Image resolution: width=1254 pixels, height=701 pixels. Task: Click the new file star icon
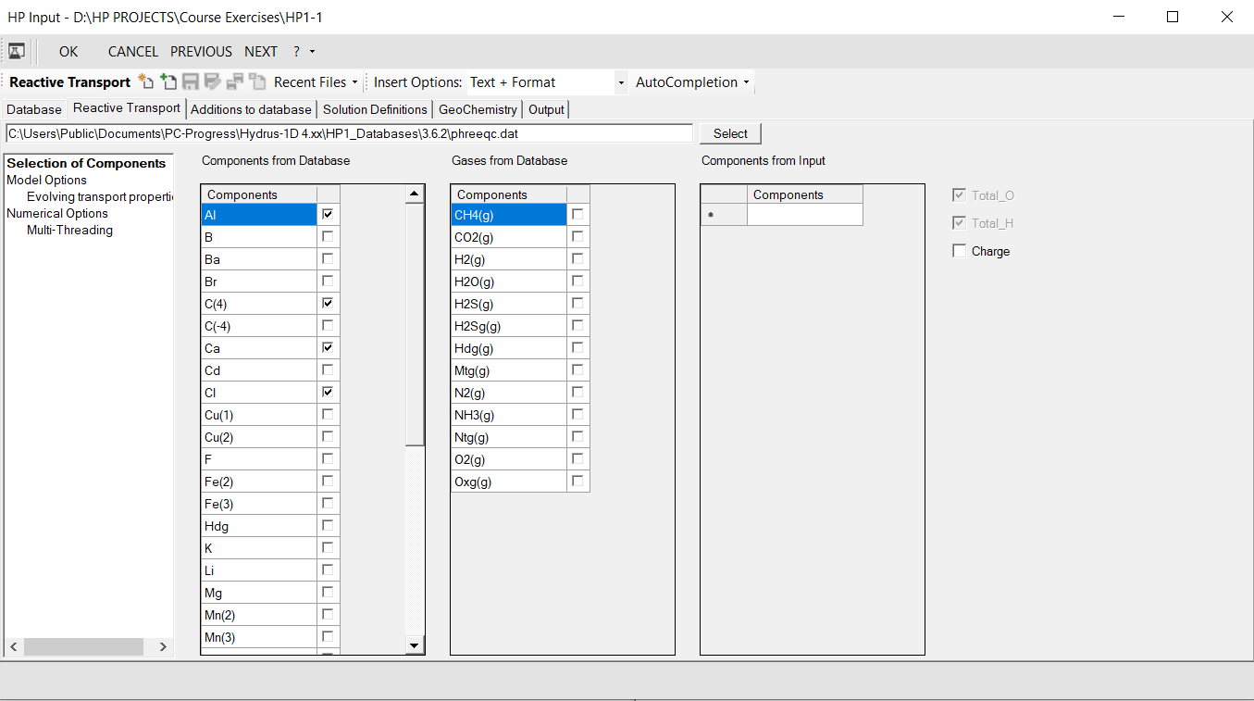pos(145,81)
